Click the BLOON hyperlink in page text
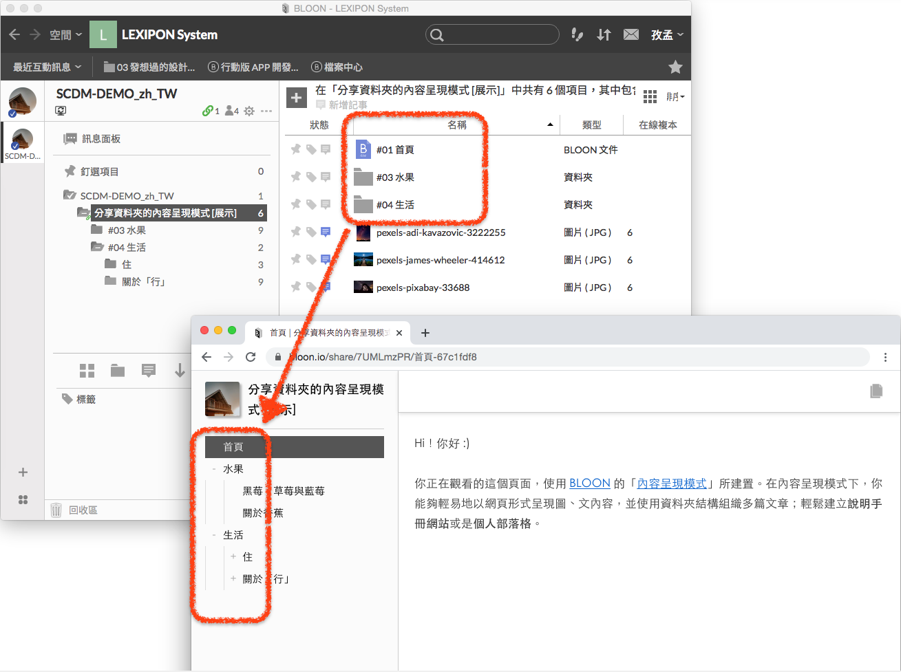This screenshot has height=672, width=901. click(590, 483)
